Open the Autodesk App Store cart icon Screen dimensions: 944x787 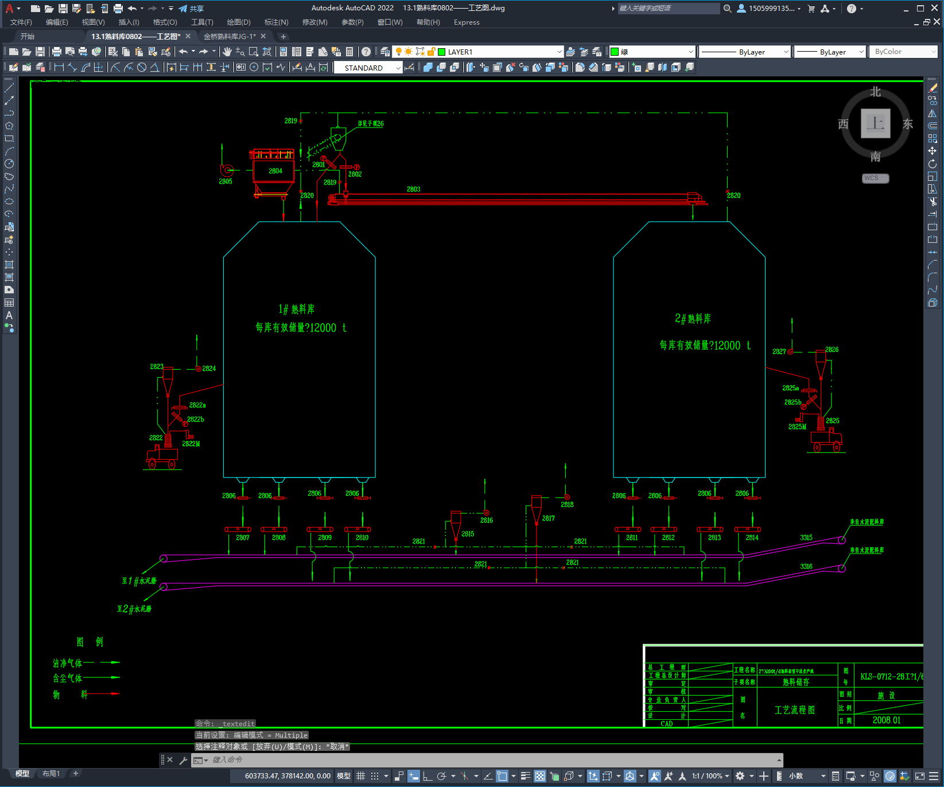811,9
